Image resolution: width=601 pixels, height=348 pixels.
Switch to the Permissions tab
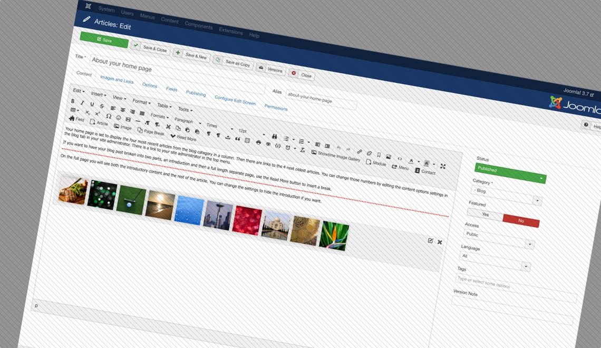pos(276,108)
